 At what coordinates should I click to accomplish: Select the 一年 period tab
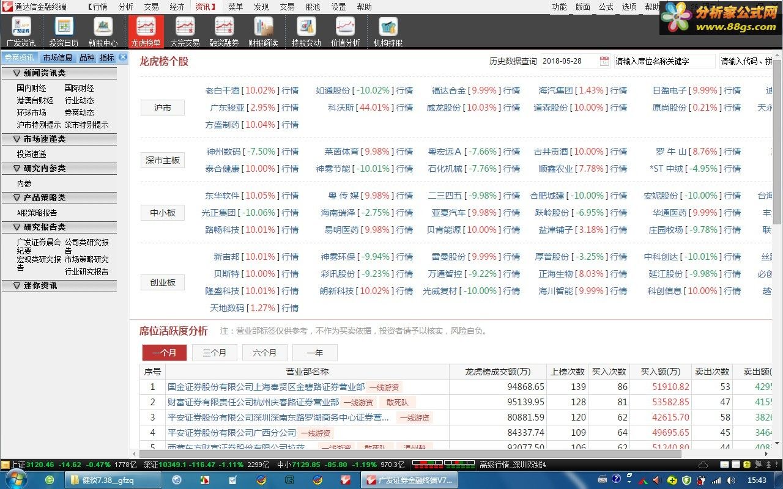click(315, 353)
